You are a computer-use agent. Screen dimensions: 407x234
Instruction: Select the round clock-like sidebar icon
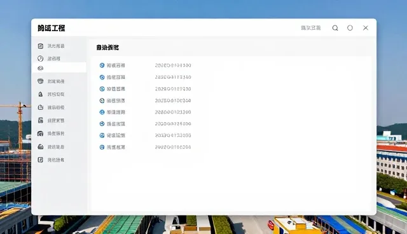coord(40,59)
